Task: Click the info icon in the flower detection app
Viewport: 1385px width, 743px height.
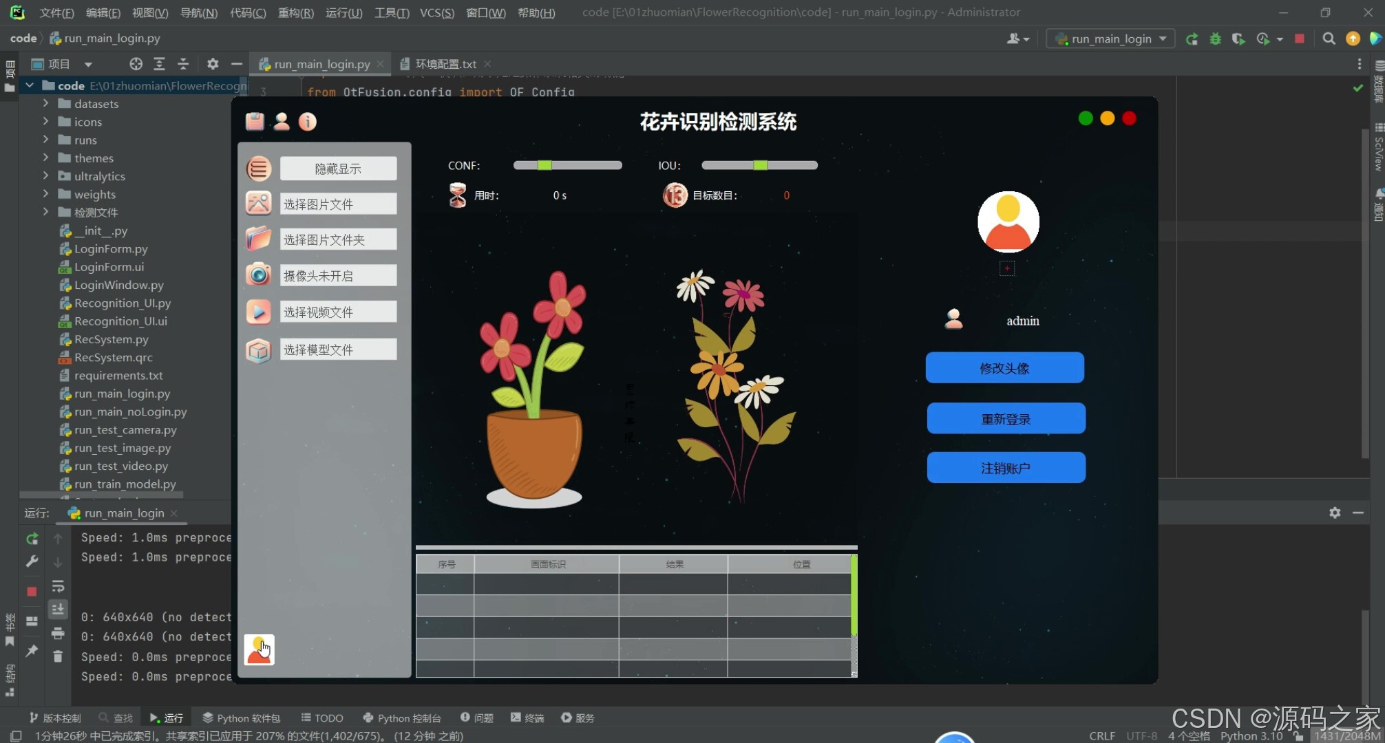Action: pos(307,122)
